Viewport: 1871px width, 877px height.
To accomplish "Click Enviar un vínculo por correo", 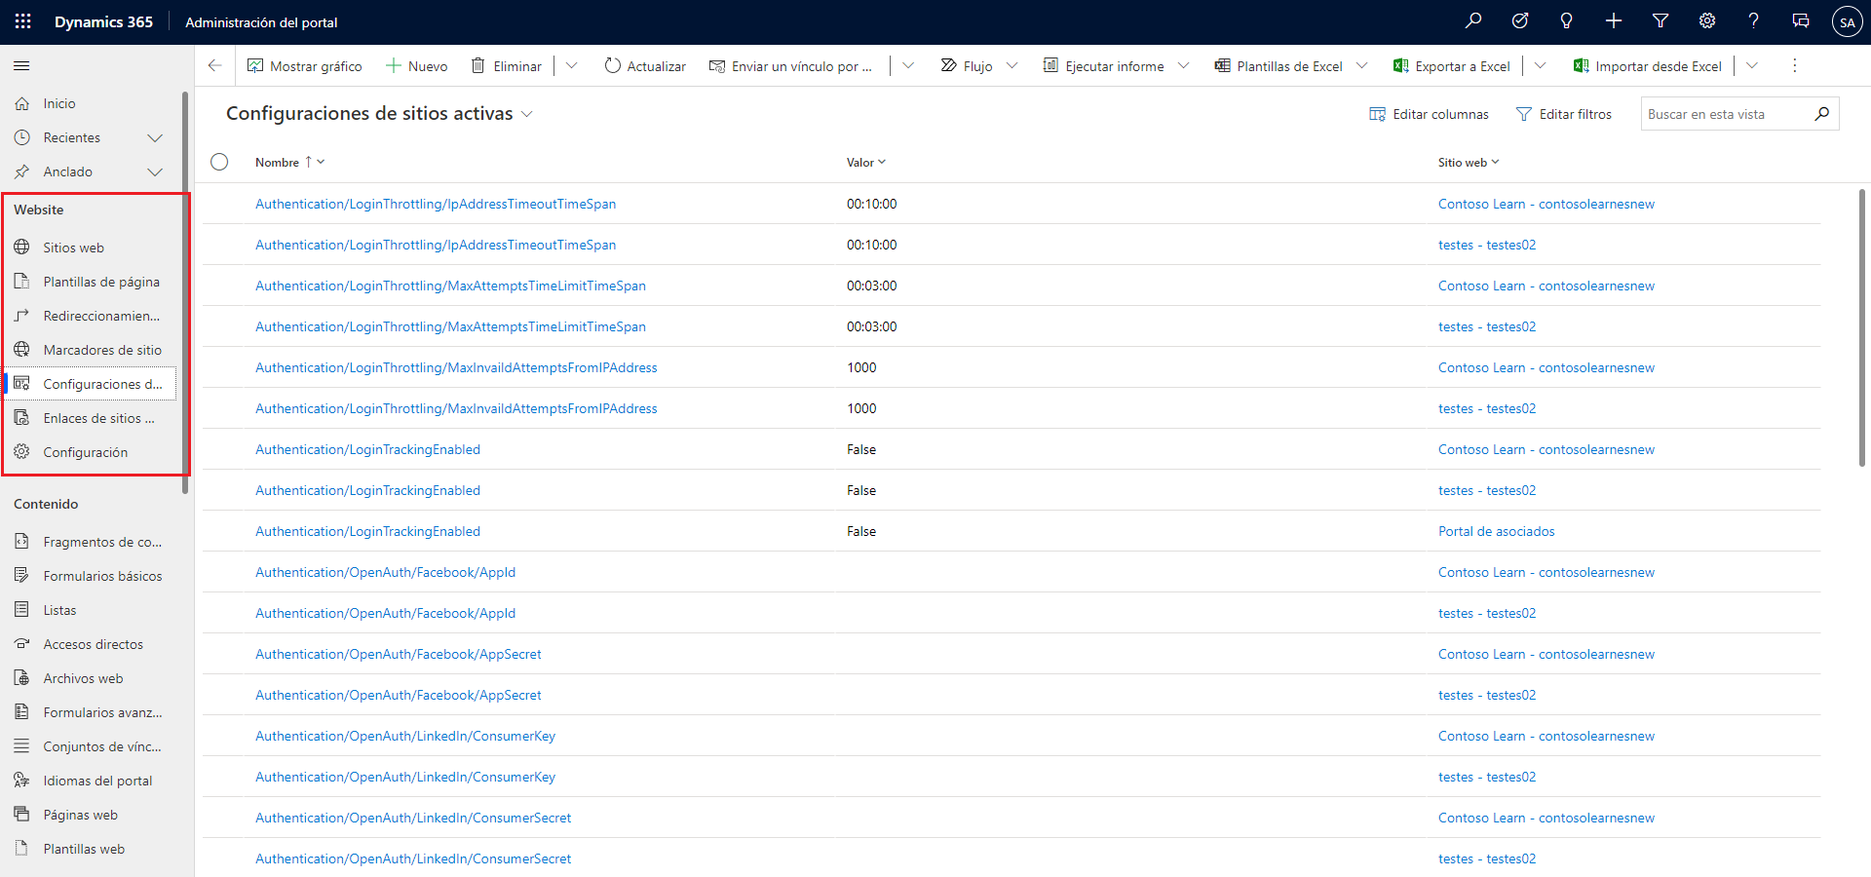I will click(790, 65).
